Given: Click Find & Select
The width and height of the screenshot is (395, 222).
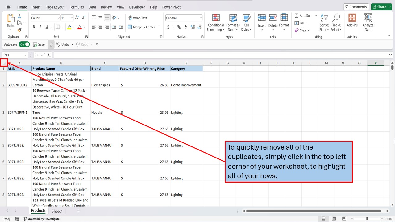Looking at the screenshot, I should tap(336, 22).
